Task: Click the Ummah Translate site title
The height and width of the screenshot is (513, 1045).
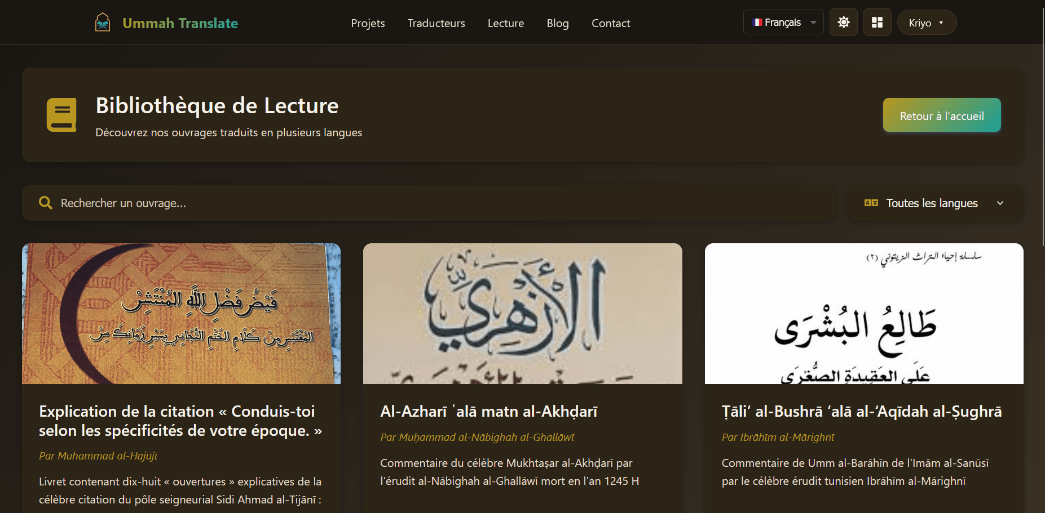Action: (x=180, y=23)
